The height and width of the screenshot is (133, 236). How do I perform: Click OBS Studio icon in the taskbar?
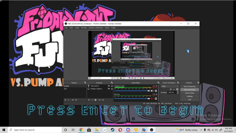click(152, 130)
